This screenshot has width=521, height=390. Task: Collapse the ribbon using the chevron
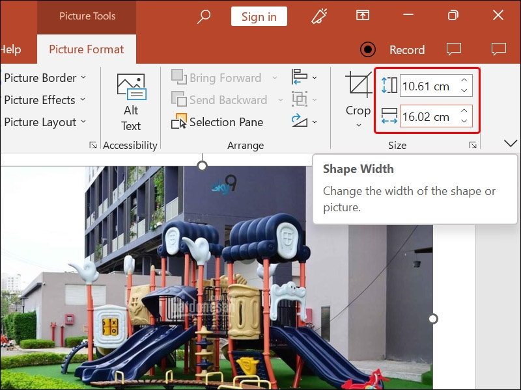pyautogui.click(x=510, y=142)
